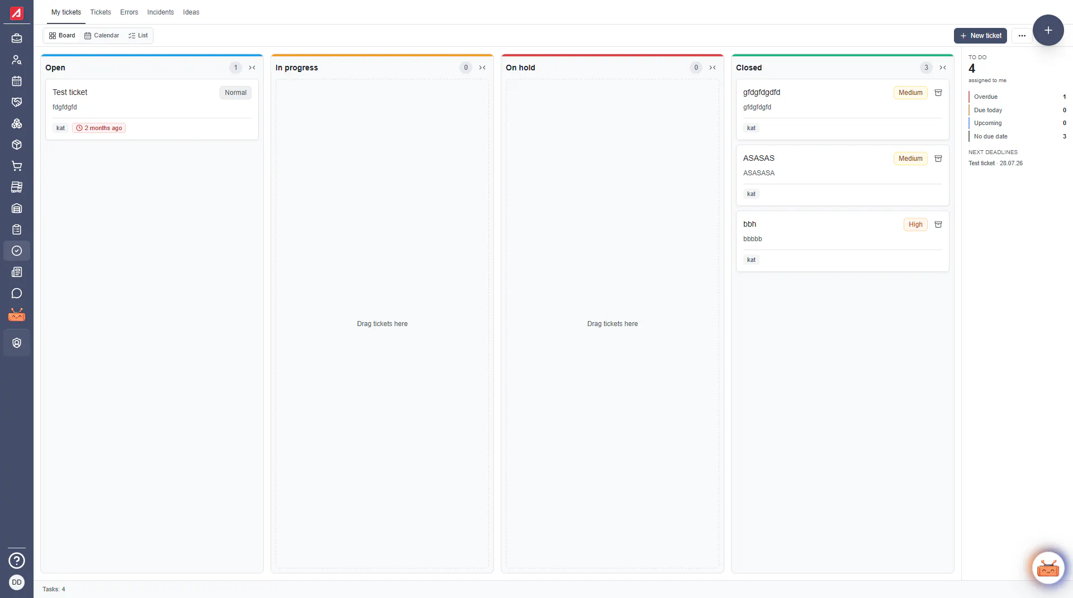Screen dimensions: 1073x598
Task: Open the three-dots more options menu
Action: [x=1022, y=36]
